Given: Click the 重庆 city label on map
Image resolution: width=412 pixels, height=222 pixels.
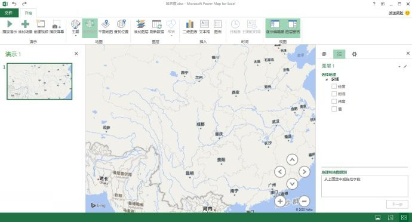Looking at the screenshot, I should click(x=219, y=134).
